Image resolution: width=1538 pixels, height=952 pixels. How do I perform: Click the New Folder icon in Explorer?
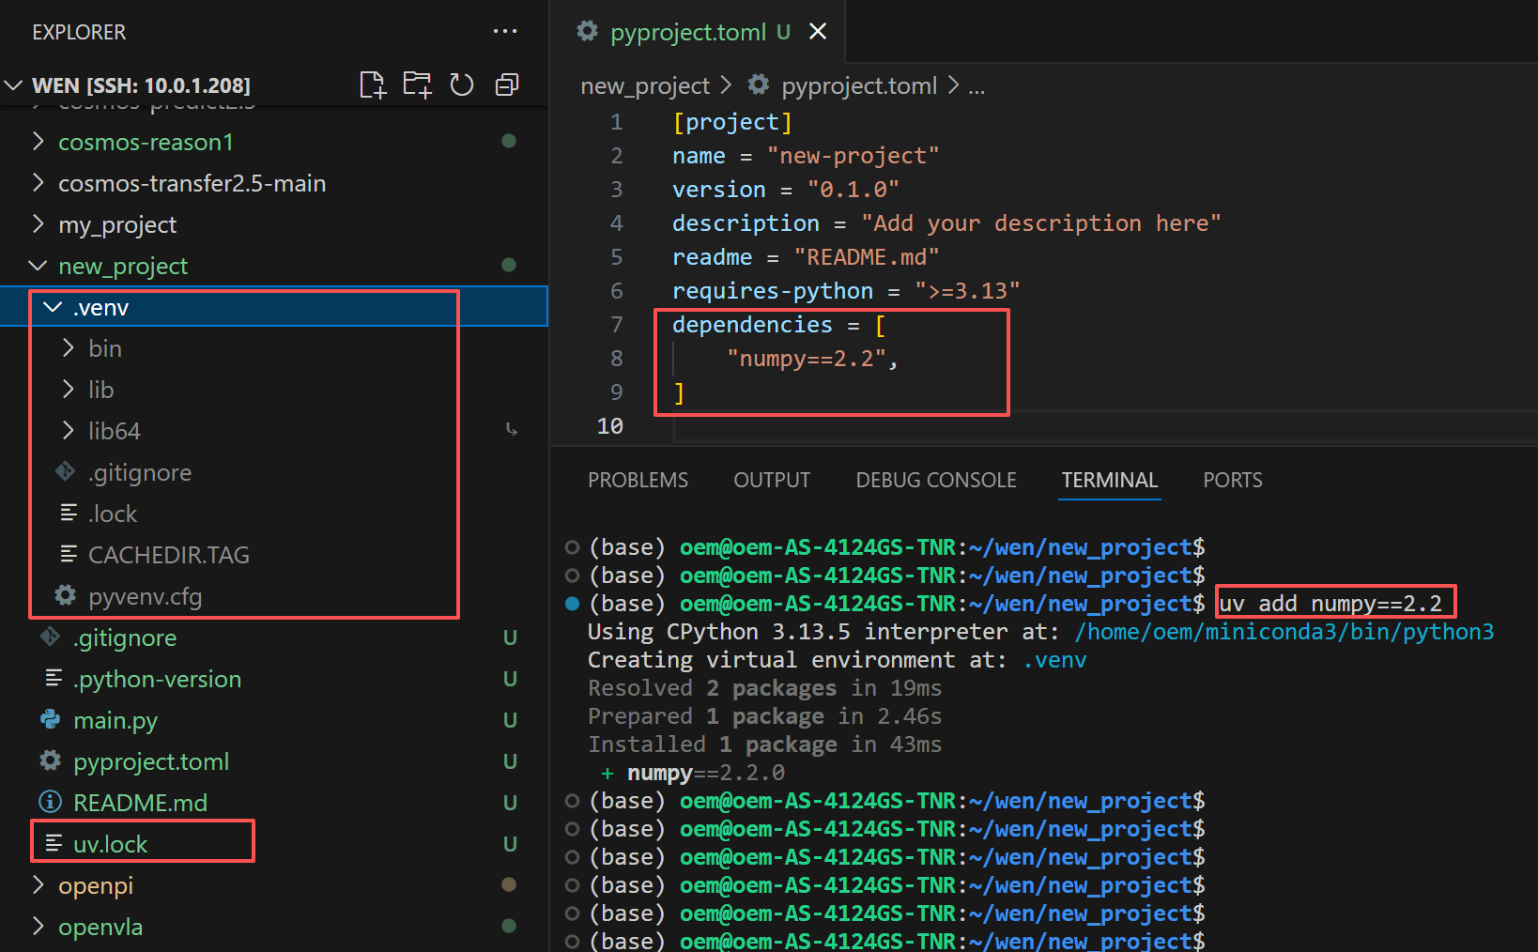pos(417,85)
